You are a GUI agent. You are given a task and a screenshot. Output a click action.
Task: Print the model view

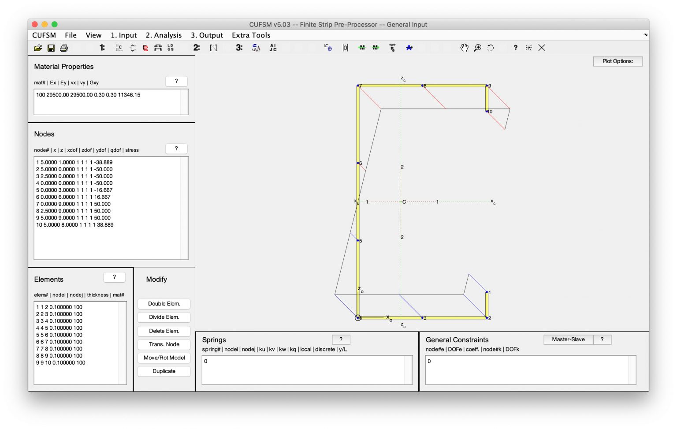(x=64, y=48)
